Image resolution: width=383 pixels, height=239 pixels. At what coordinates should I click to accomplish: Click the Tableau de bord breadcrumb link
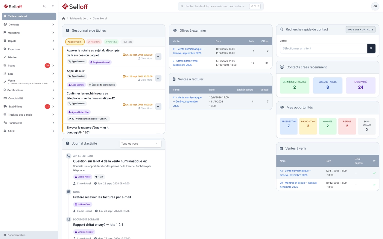coord(79,19)
